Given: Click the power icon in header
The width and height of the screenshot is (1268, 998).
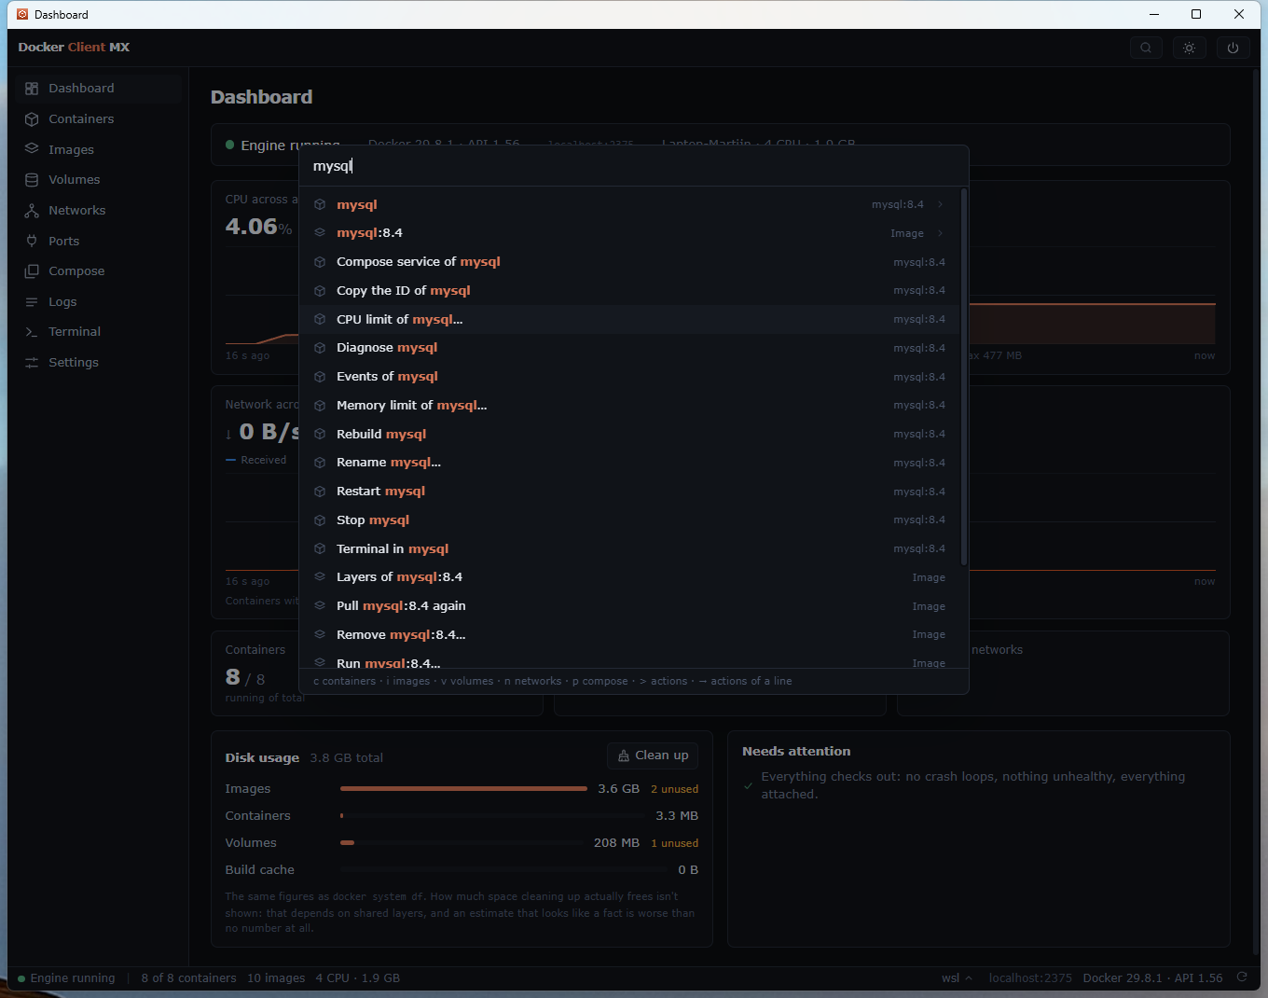Looking at the screenshot, I should point(1233,48).
